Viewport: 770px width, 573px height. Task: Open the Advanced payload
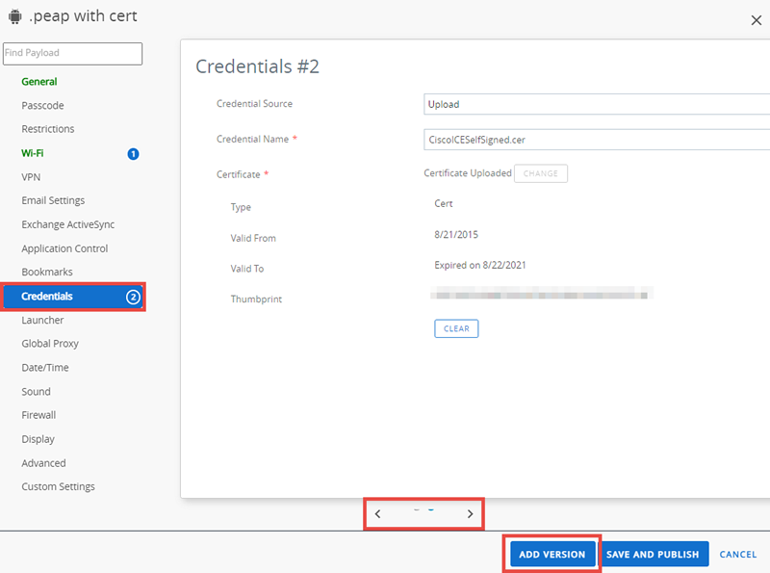tap(43, 463)
